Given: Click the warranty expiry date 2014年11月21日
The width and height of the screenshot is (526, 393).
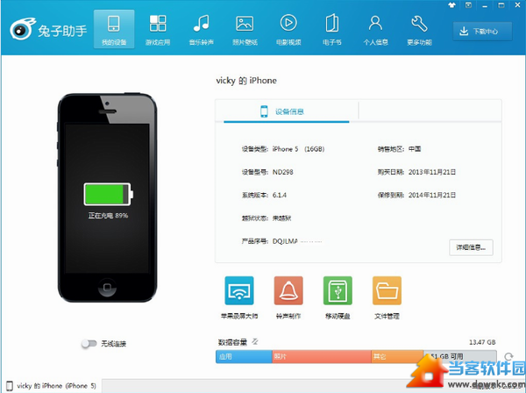Looking at the screenshot, I should pos(432,195).
